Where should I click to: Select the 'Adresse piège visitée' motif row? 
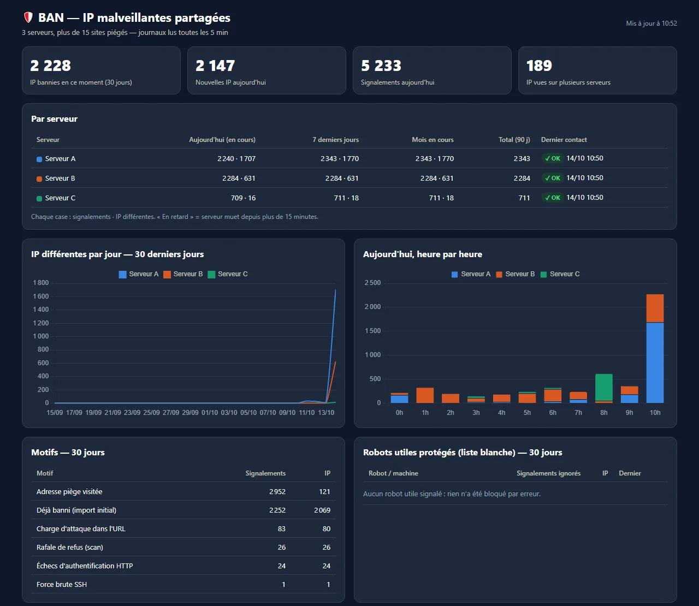(183, 491)
